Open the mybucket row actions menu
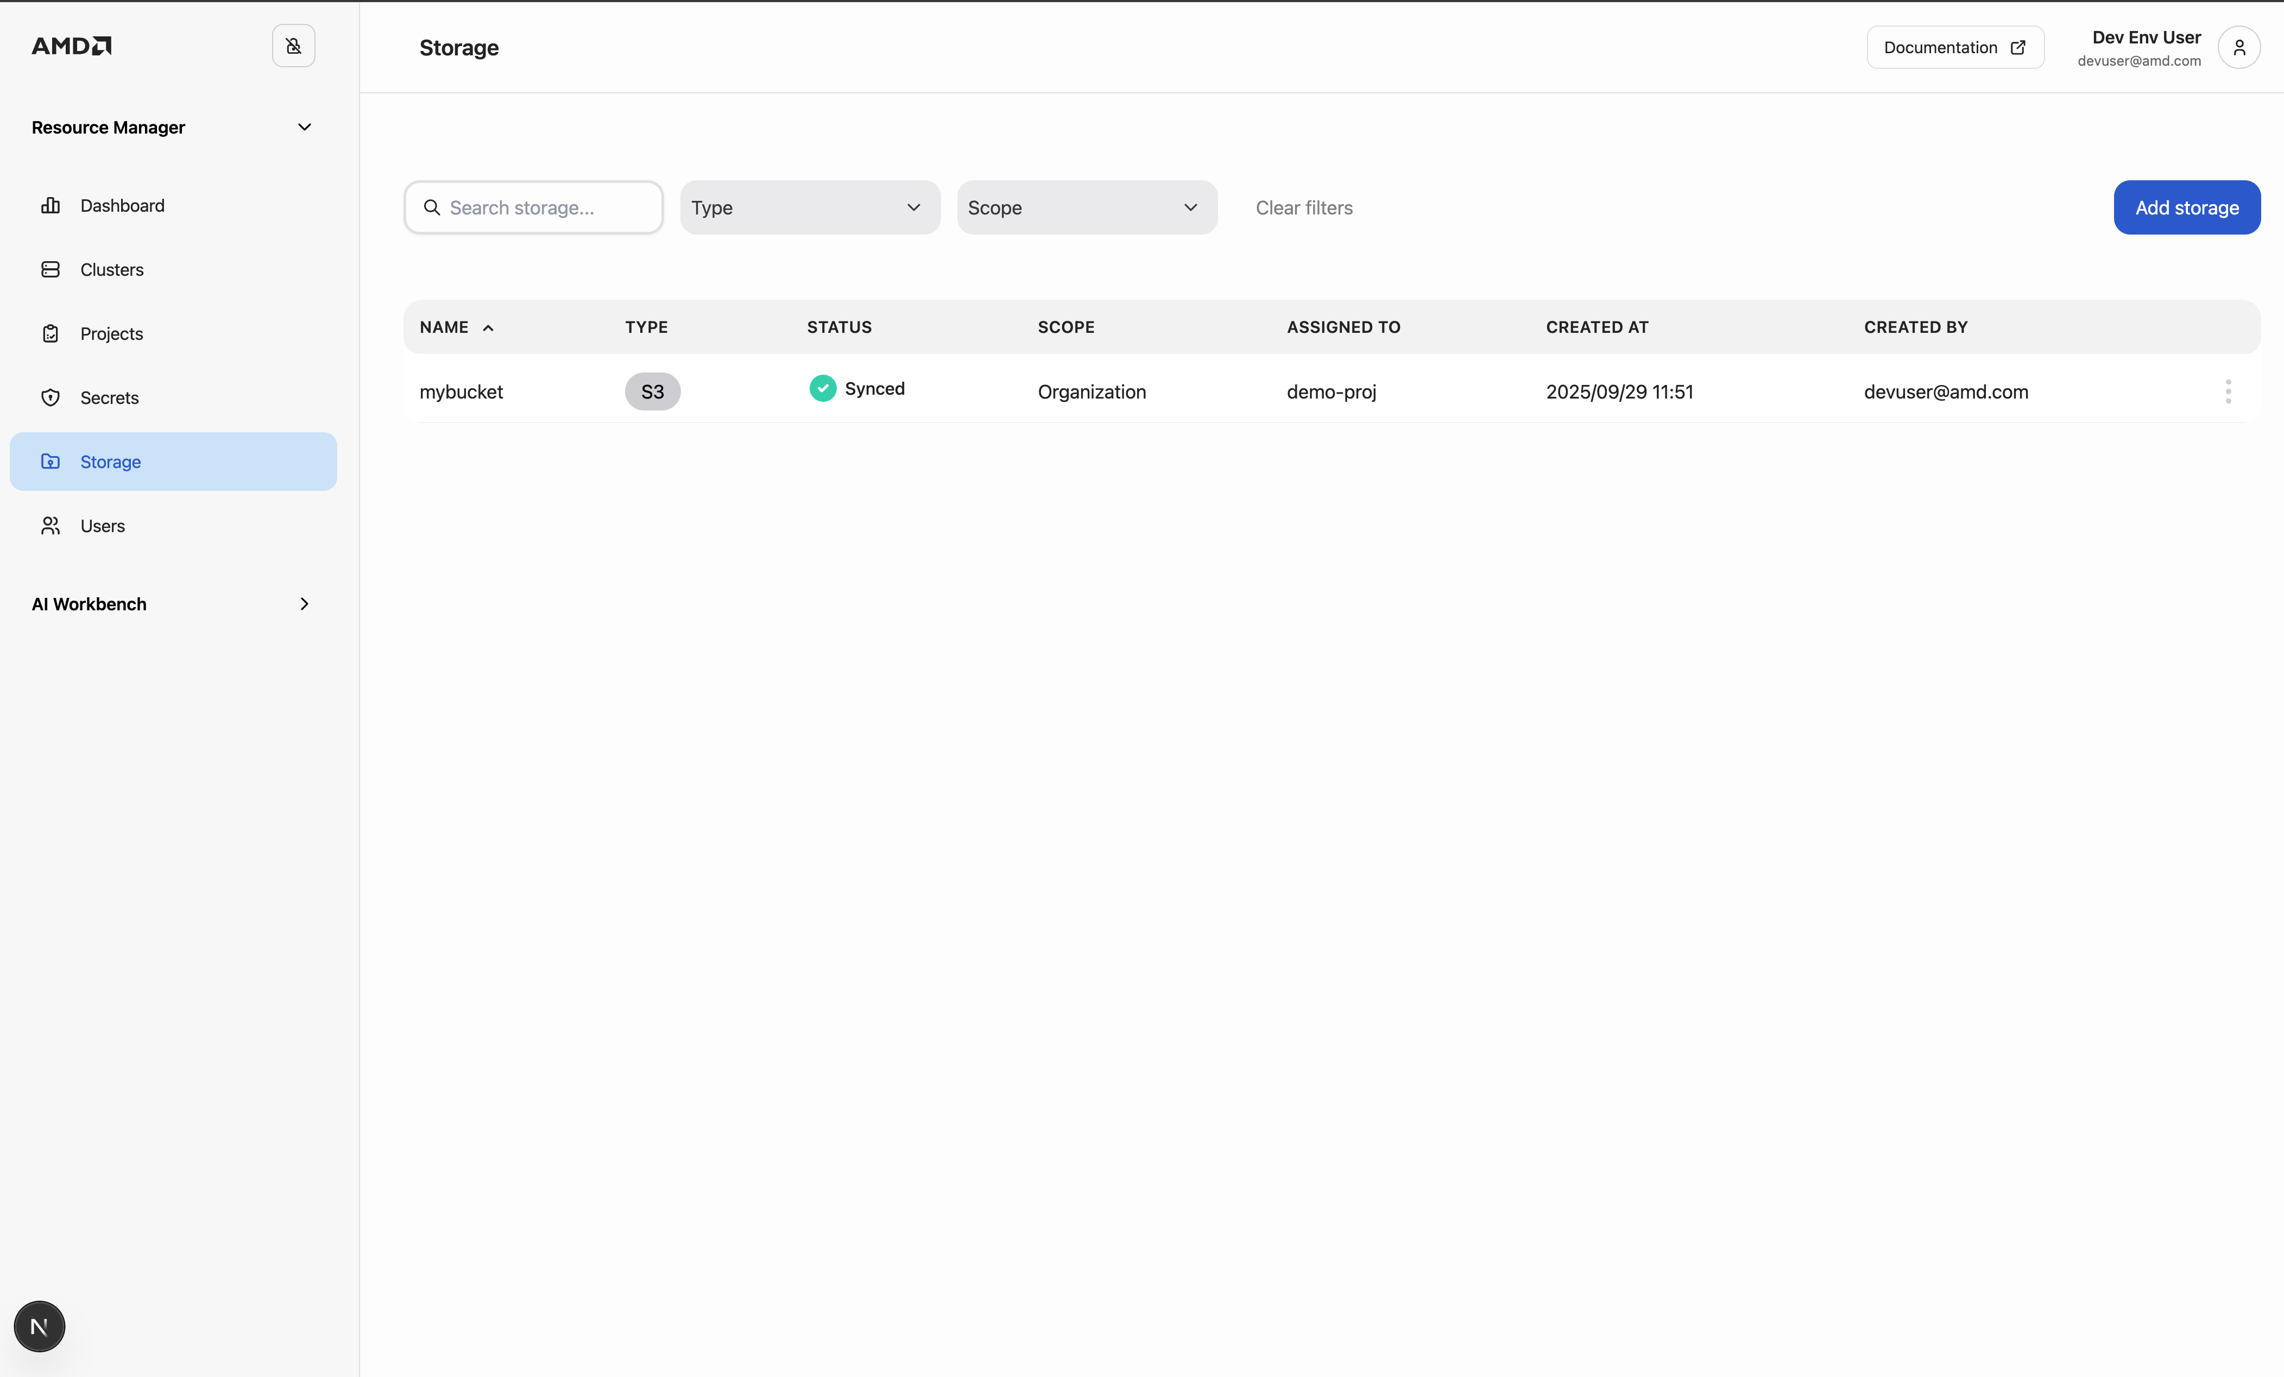 tap(2228, 391)
